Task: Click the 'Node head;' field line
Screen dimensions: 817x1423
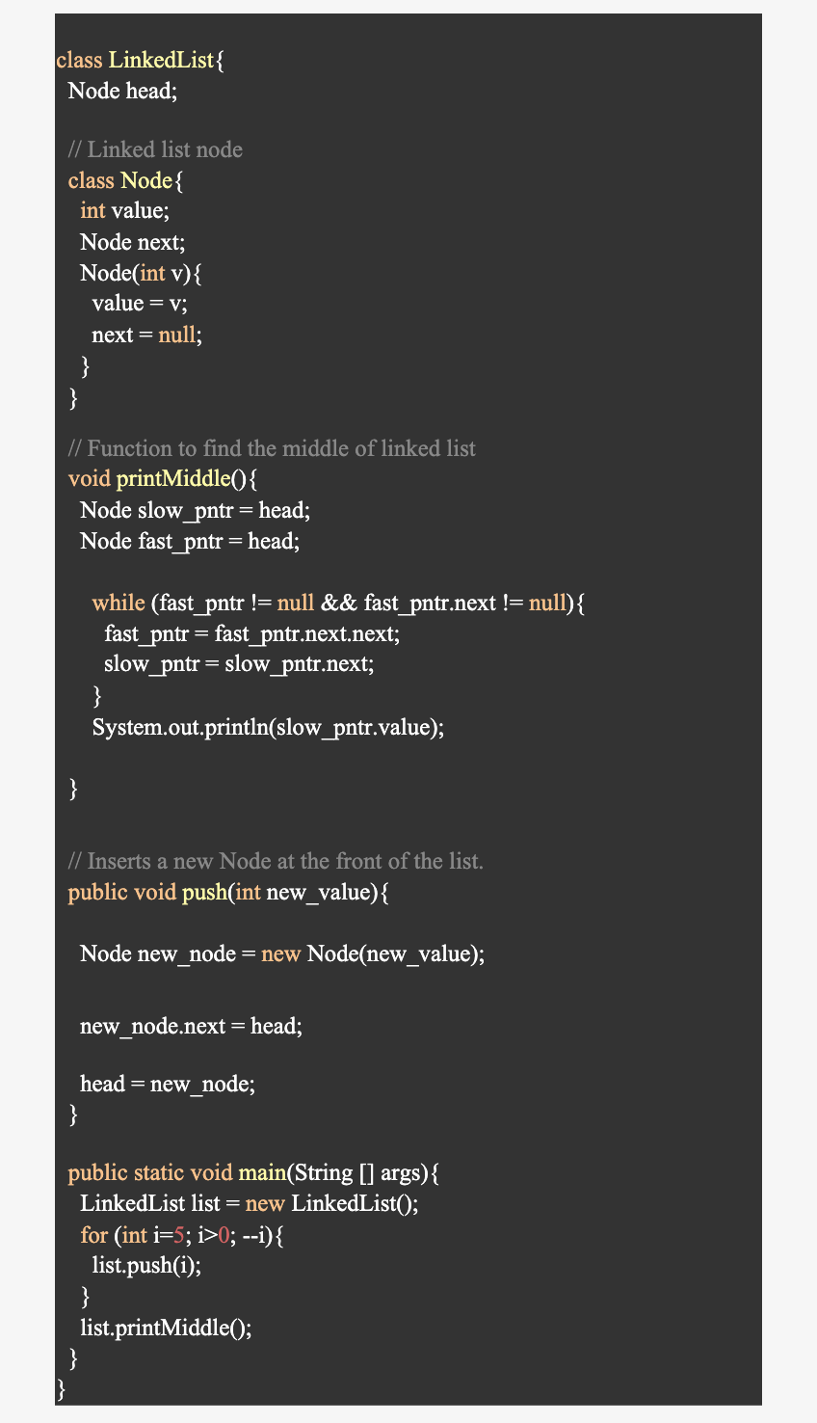Action: tap(122, 91)
